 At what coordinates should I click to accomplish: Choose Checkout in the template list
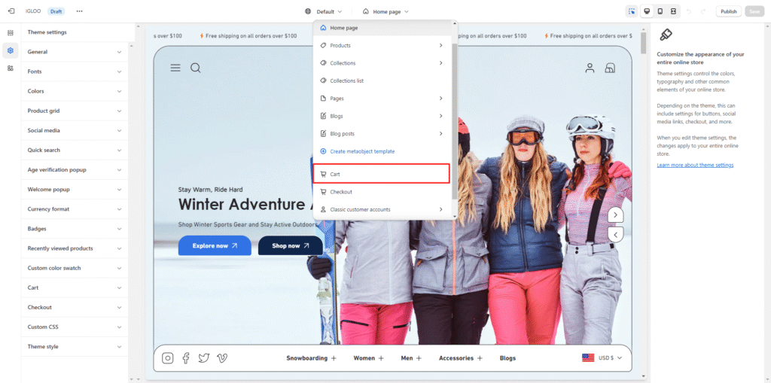pos(341,192)
